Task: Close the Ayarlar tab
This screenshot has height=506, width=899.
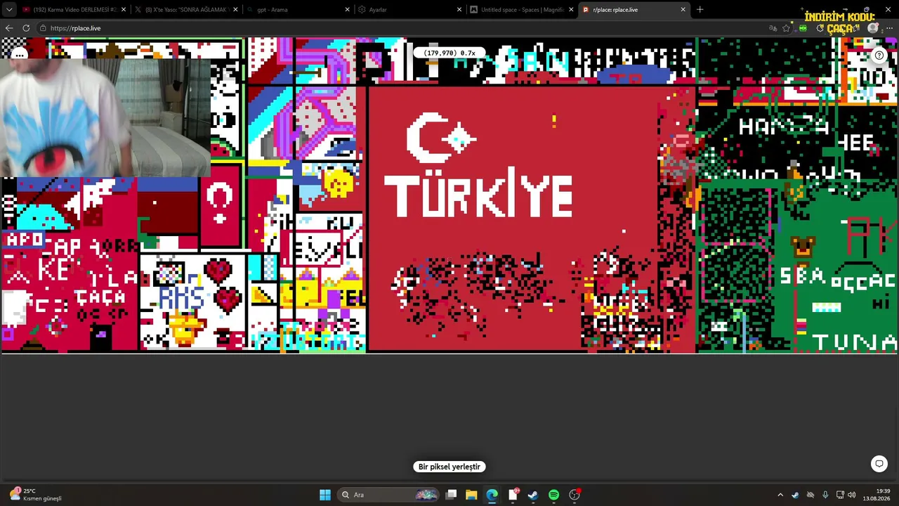Action: [459, 10]
